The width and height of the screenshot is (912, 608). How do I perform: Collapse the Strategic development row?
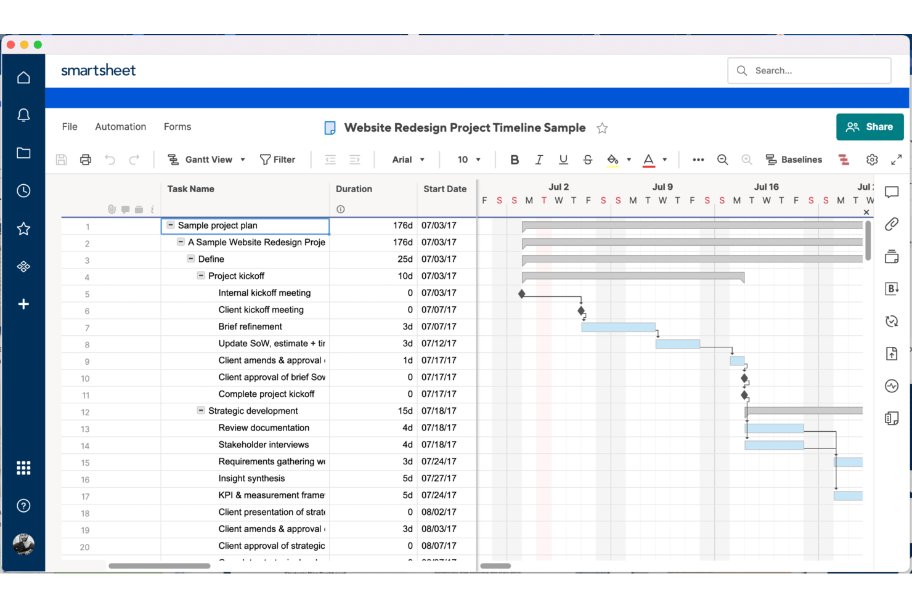point(201,410)
